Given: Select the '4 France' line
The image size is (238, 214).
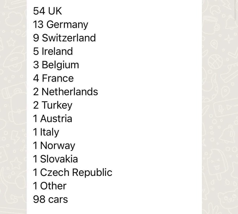Looking at the screenshot, I should point(53,78).
